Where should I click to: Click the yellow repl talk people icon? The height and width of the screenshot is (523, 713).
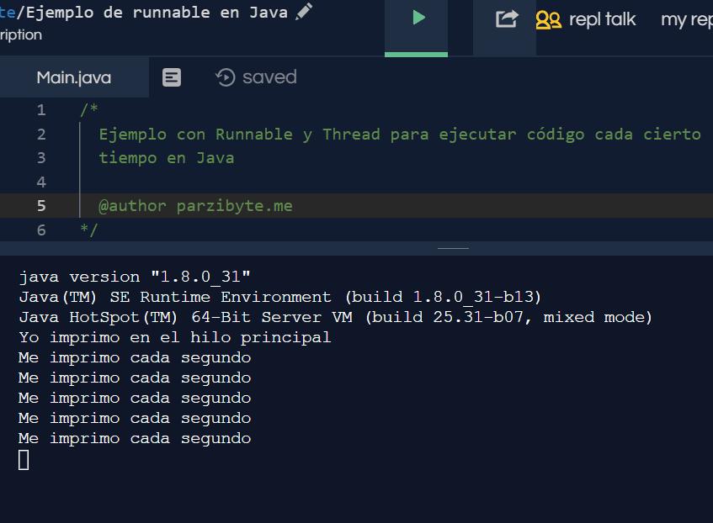pos(551,18)
